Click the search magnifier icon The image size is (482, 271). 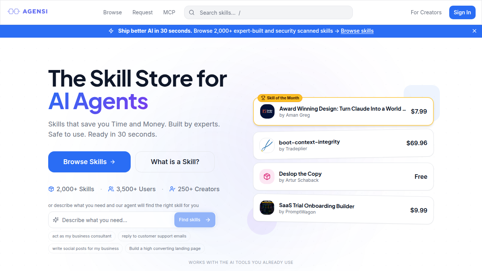click(x=192, y=12)
